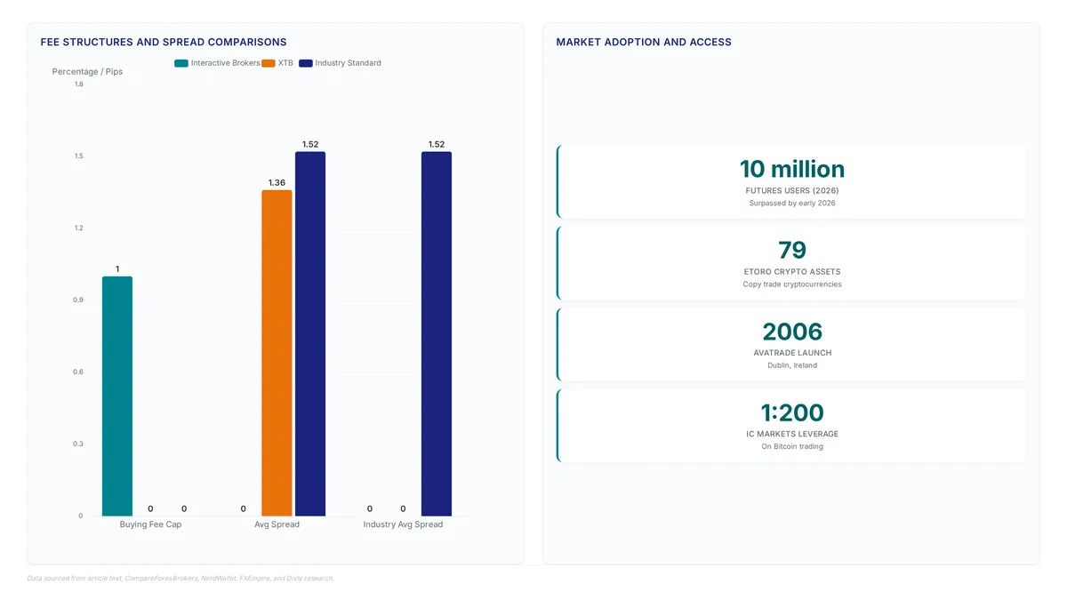The width and height of the screenshot is (1067, 600).
Task: Click the Industry Avg Spread axis label
Action: point(403,524)
